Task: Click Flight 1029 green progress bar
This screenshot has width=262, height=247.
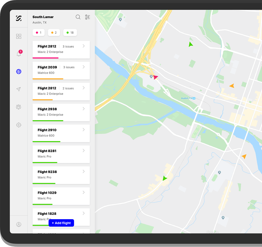Action: 42,204
